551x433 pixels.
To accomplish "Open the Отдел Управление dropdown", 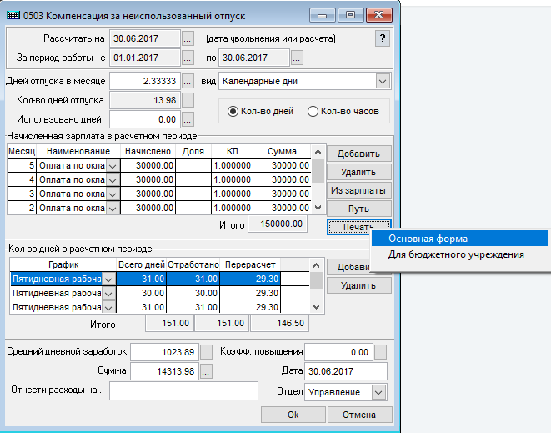I will [378, 392].
